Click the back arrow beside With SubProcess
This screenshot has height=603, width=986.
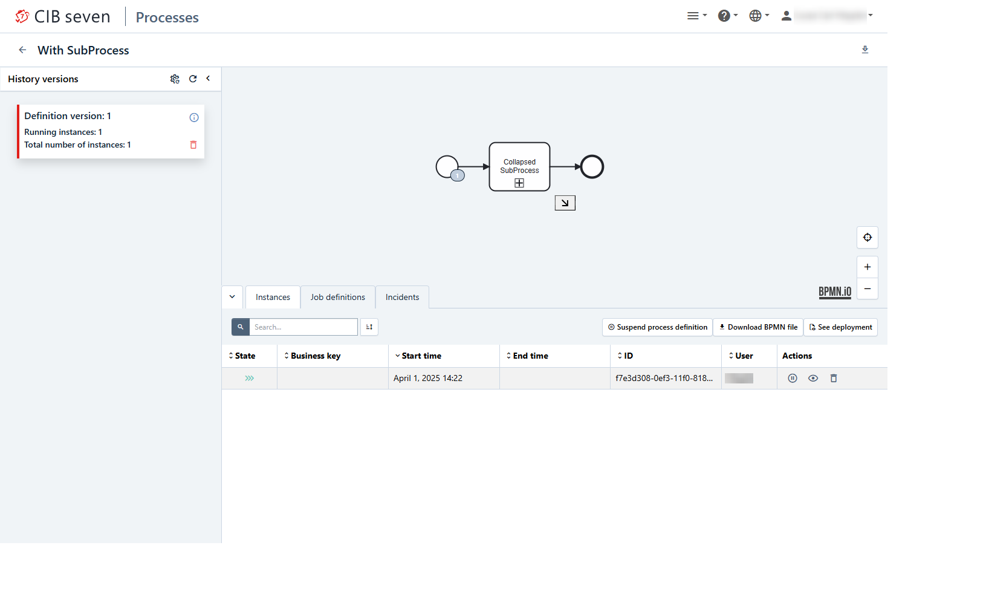22,50
